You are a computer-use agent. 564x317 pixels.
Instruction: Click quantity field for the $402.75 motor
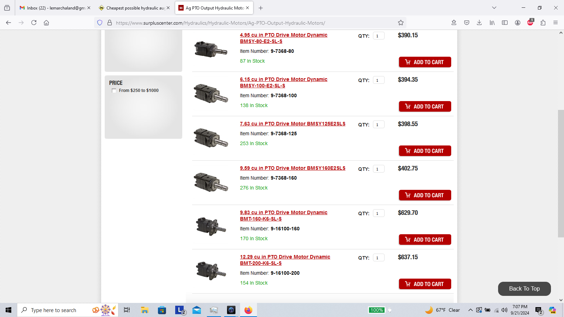[x=379, y=169]
